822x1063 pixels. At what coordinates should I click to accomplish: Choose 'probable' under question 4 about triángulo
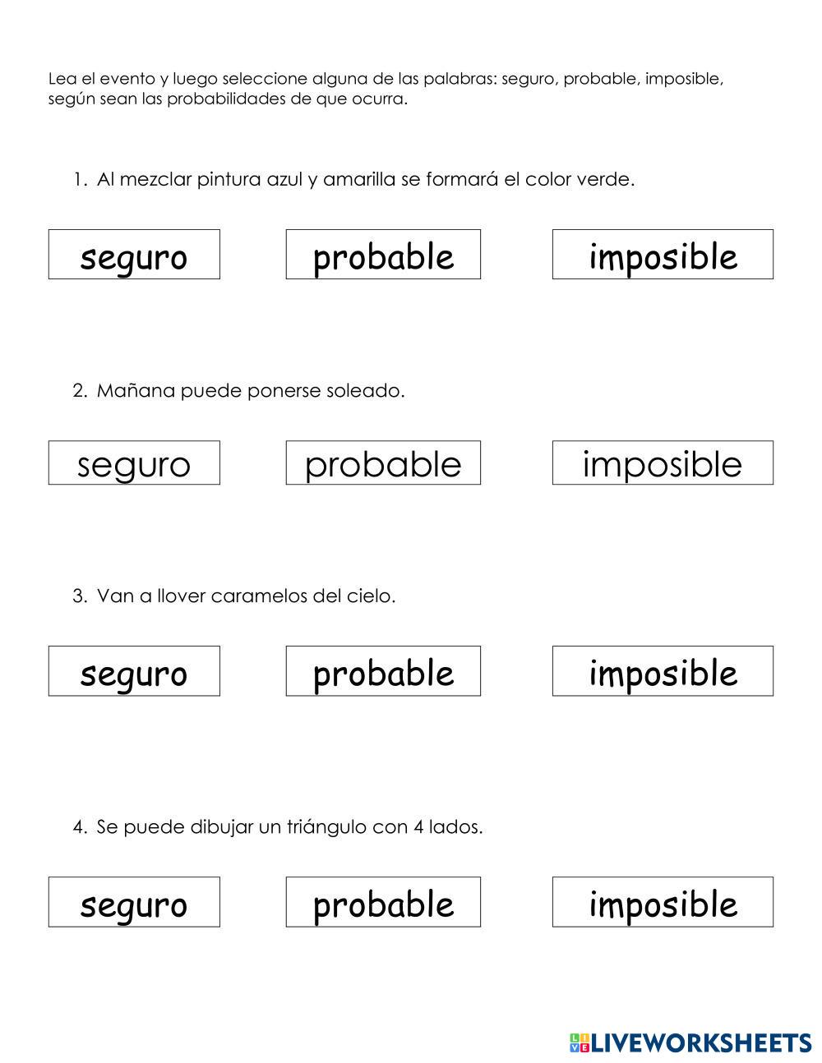click(x=383, y=902)
